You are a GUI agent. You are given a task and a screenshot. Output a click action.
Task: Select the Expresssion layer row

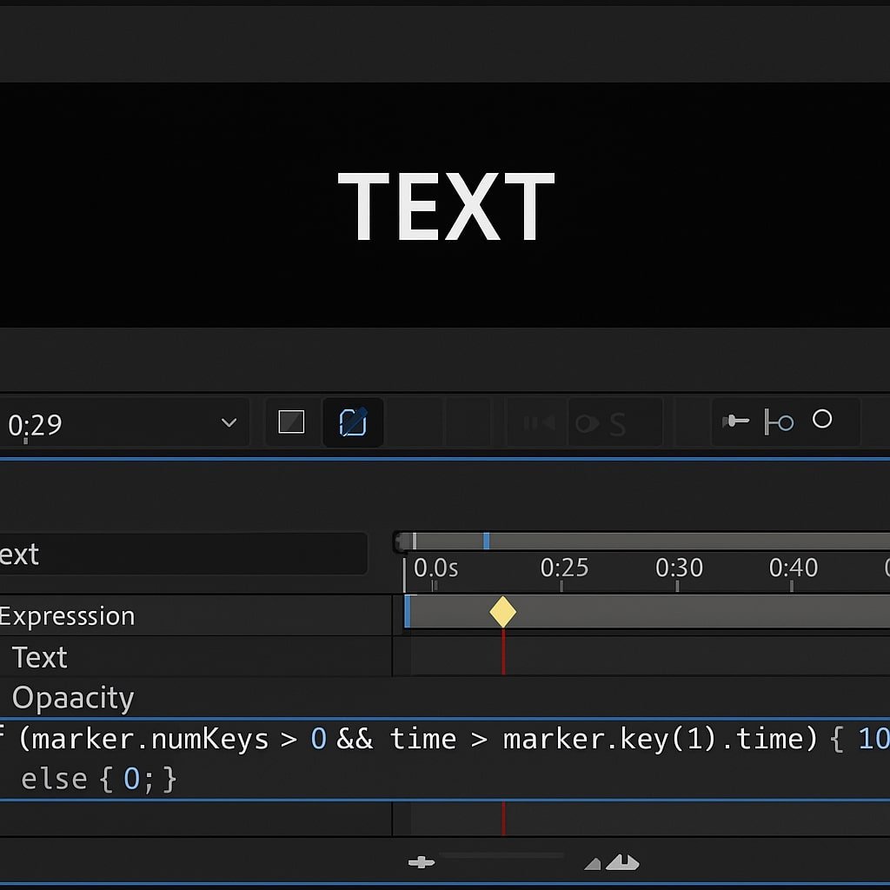point(67,616)
